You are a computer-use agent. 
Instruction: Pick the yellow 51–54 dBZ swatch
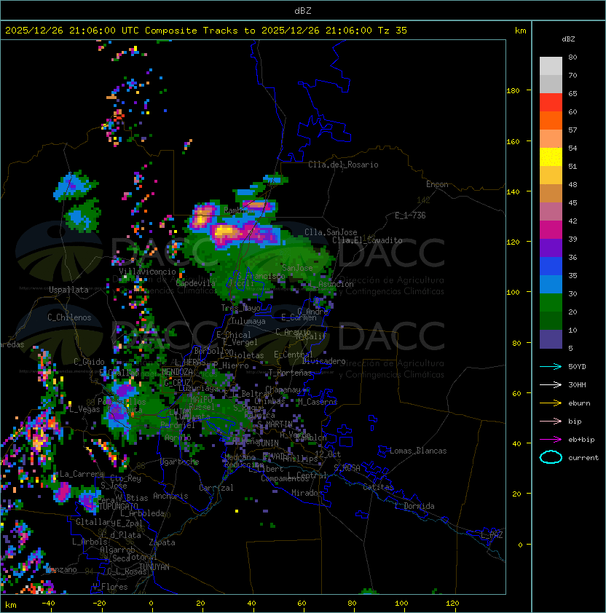click(551, 157)
